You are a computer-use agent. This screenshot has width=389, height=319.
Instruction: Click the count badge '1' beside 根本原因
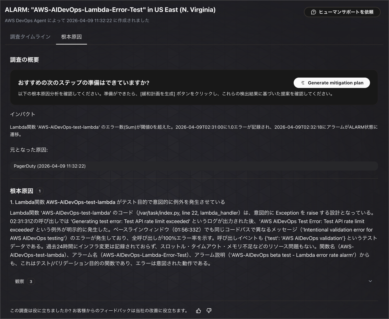(40, 191)
